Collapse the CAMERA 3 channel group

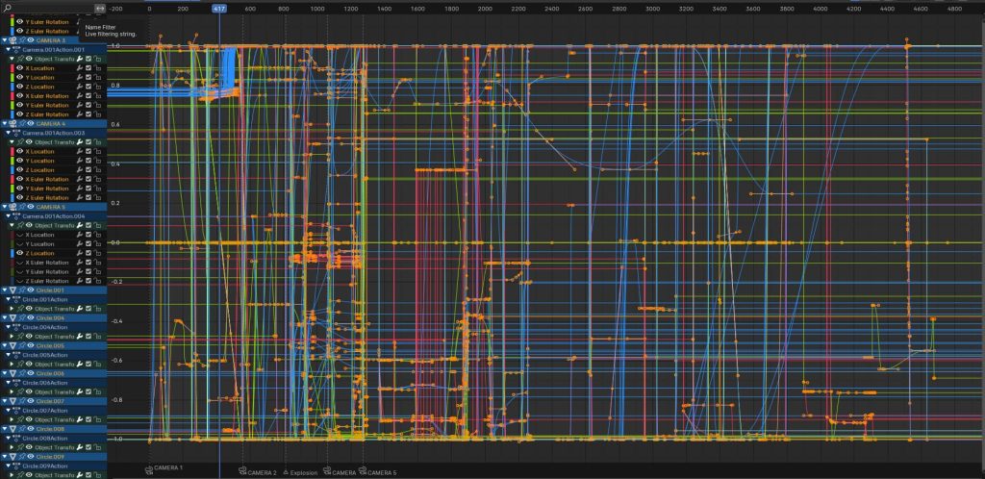(x=4, y=40)
